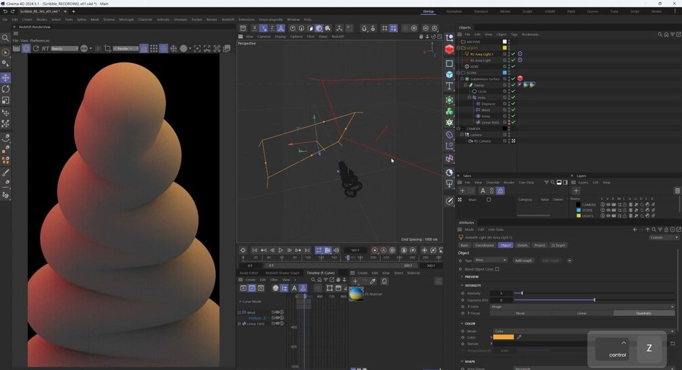Click the search magnifier icon in left toolbar

(5, 38)
